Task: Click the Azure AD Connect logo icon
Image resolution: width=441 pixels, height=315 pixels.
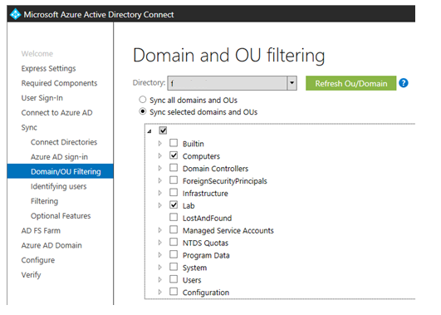Action: tap(16, 14)
